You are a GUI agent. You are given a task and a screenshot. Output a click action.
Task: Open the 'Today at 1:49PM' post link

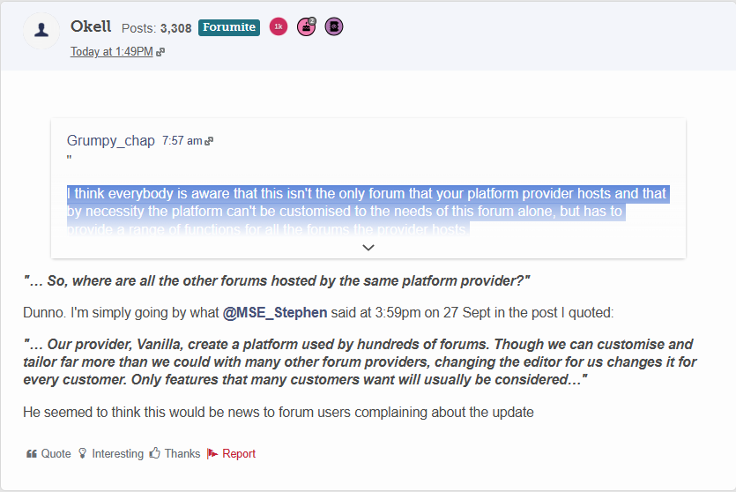tap(111, 52)
